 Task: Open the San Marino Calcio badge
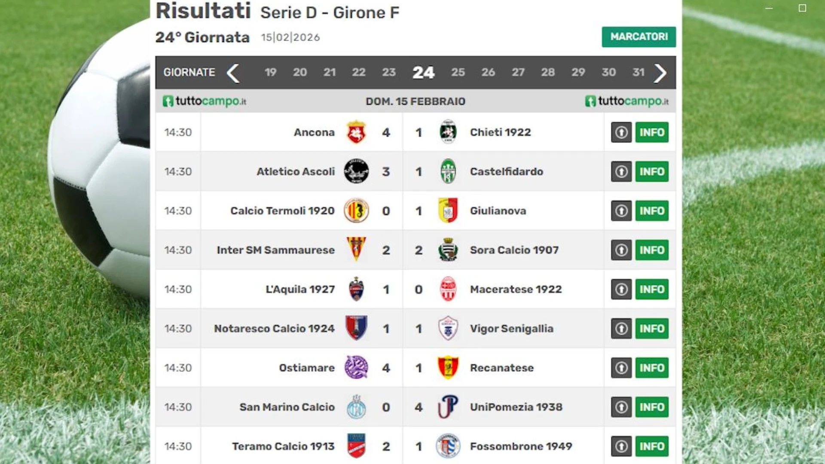pos(356,407)
